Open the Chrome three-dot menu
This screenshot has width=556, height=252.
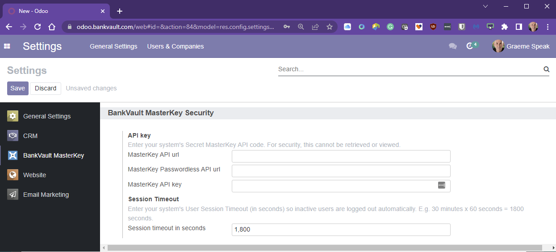click(548, 27)
